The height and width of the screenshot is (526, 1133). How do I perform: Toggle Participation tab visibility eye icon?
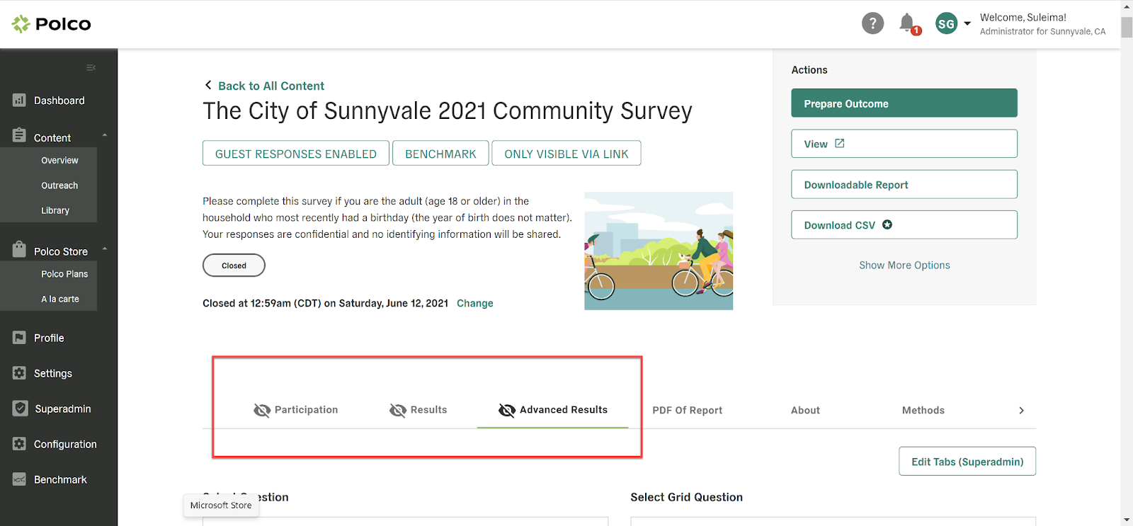pos(262,411)
